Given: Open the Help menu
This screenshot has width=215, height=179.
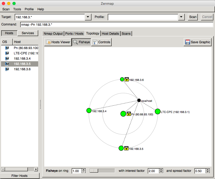Looking at the screenshot, I should [x=41, y=9].
